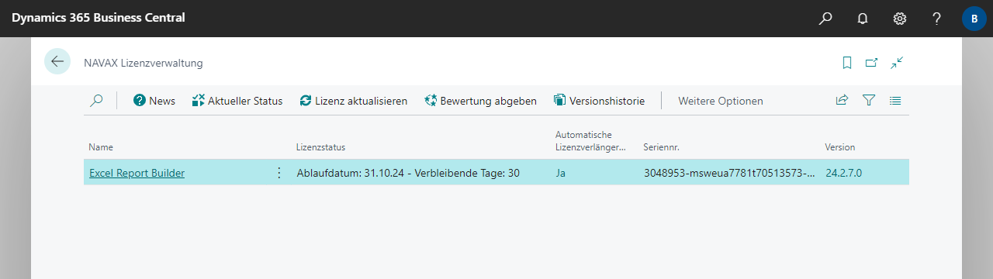Image resolution: width=993 pixels, height=279 pixels.
Task: Toggle the filter pane
Action: coord(869,100)
